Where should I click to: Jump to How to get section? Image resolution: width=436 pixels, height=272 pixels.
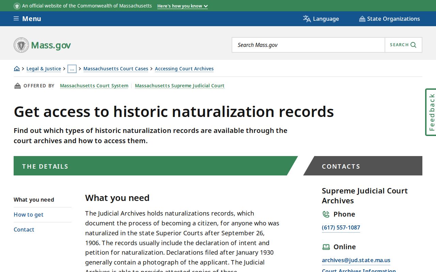pos(29,215)
